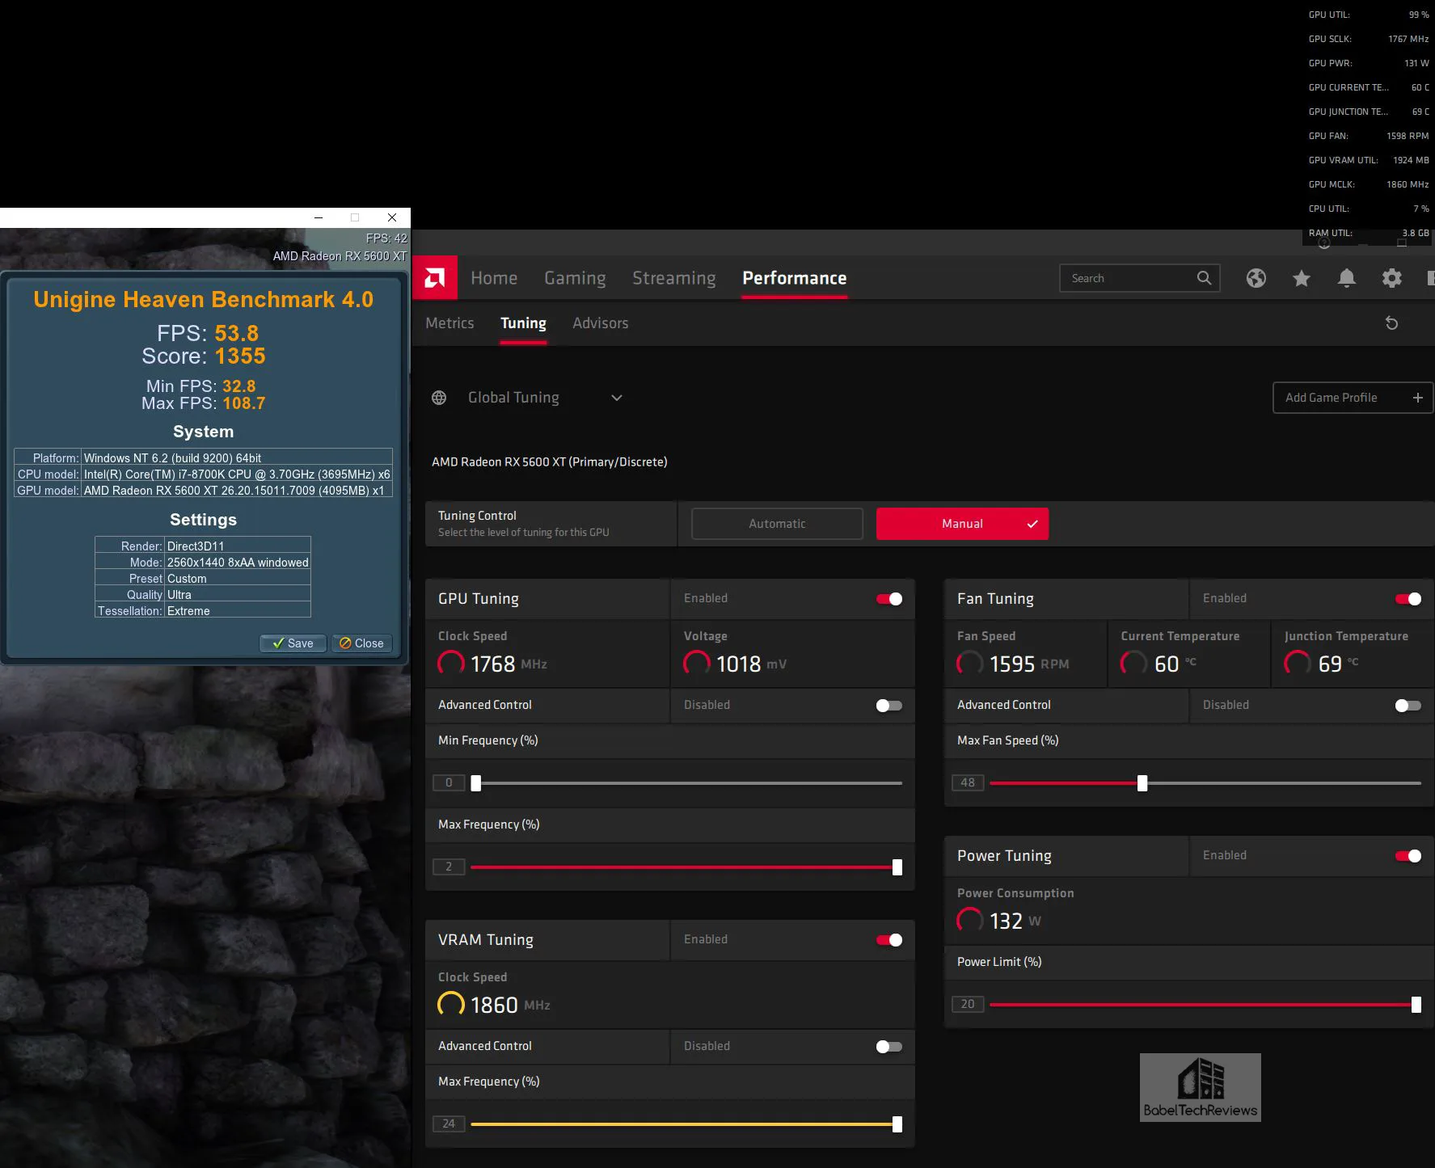Click the Power Limit slider handle
Image resolution: width=1435 pixels, height=1168 pixels.
point(1416,1005)
